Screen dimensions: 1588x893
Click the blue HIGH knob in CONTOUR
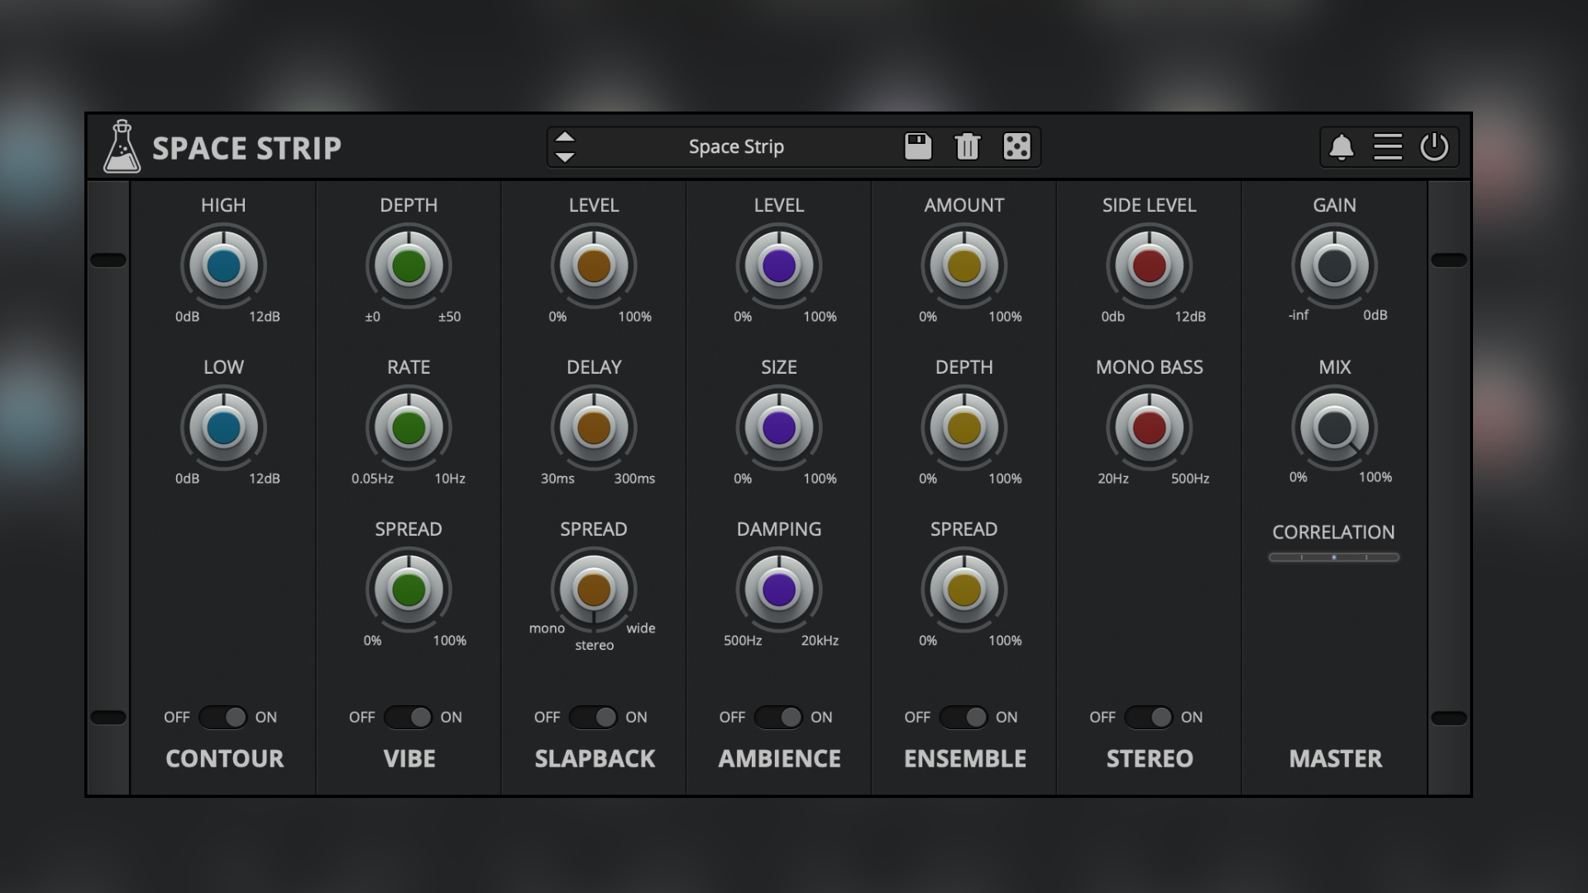pos(223,266)
